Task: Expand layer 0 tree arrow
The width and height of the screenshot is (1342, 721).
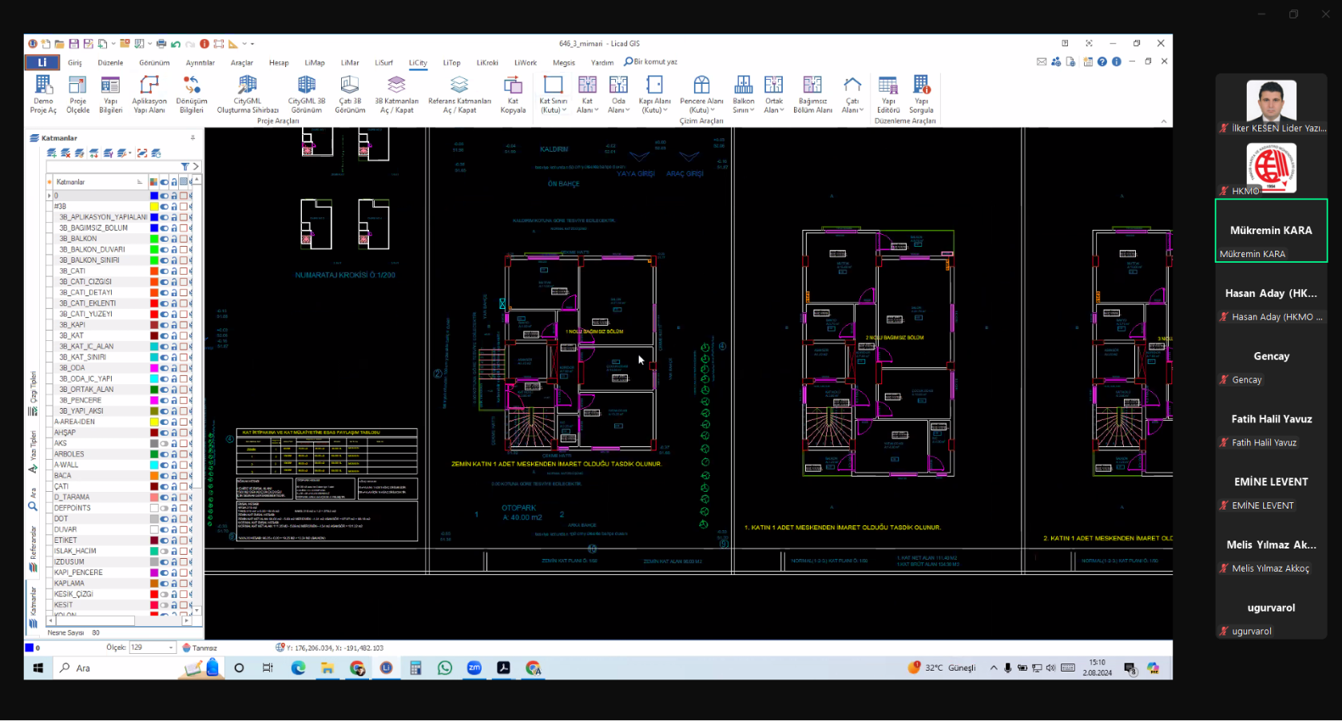Action: [50, 196]
